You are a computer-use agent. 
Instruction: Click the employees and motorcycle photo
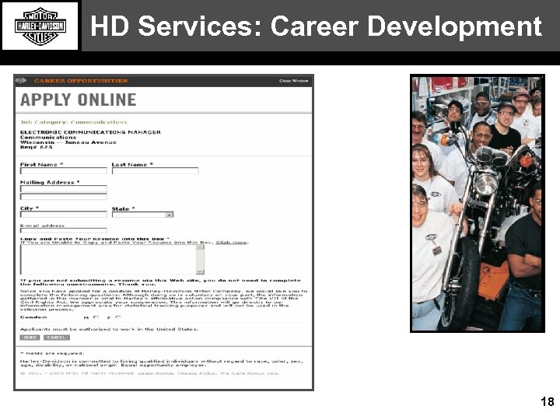coord(478,204)
